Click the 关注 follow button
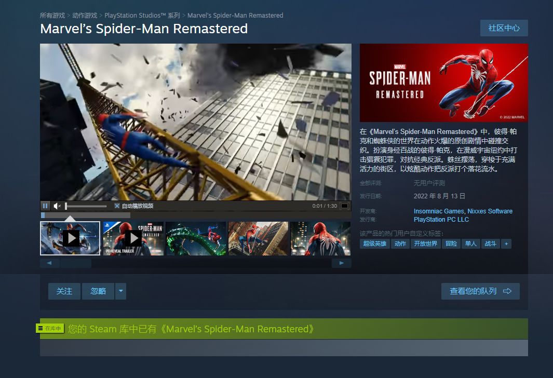This screenshot has width=553, height=378. (64, 291)
